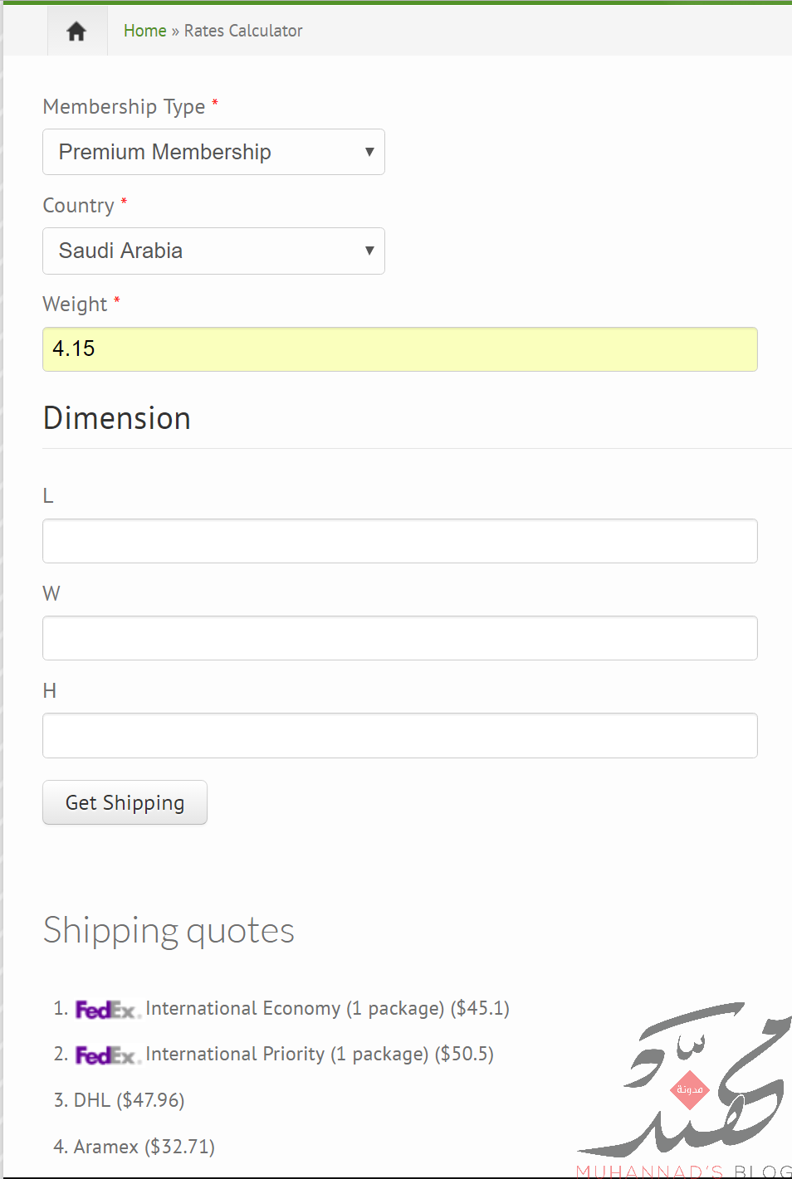Open the Membership Type dropdown
The height and width of the screenshot is (1179, 792).
pyautogui.click(x=213, y=152)
